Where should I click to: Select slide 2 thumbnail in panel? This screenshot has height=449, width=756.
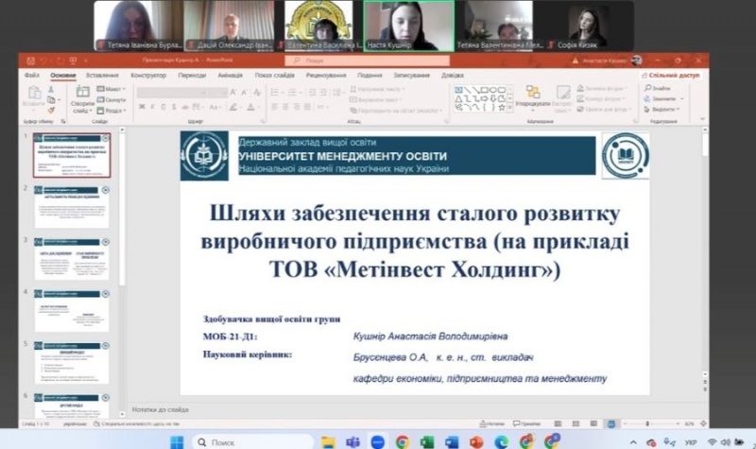point(72,206)
